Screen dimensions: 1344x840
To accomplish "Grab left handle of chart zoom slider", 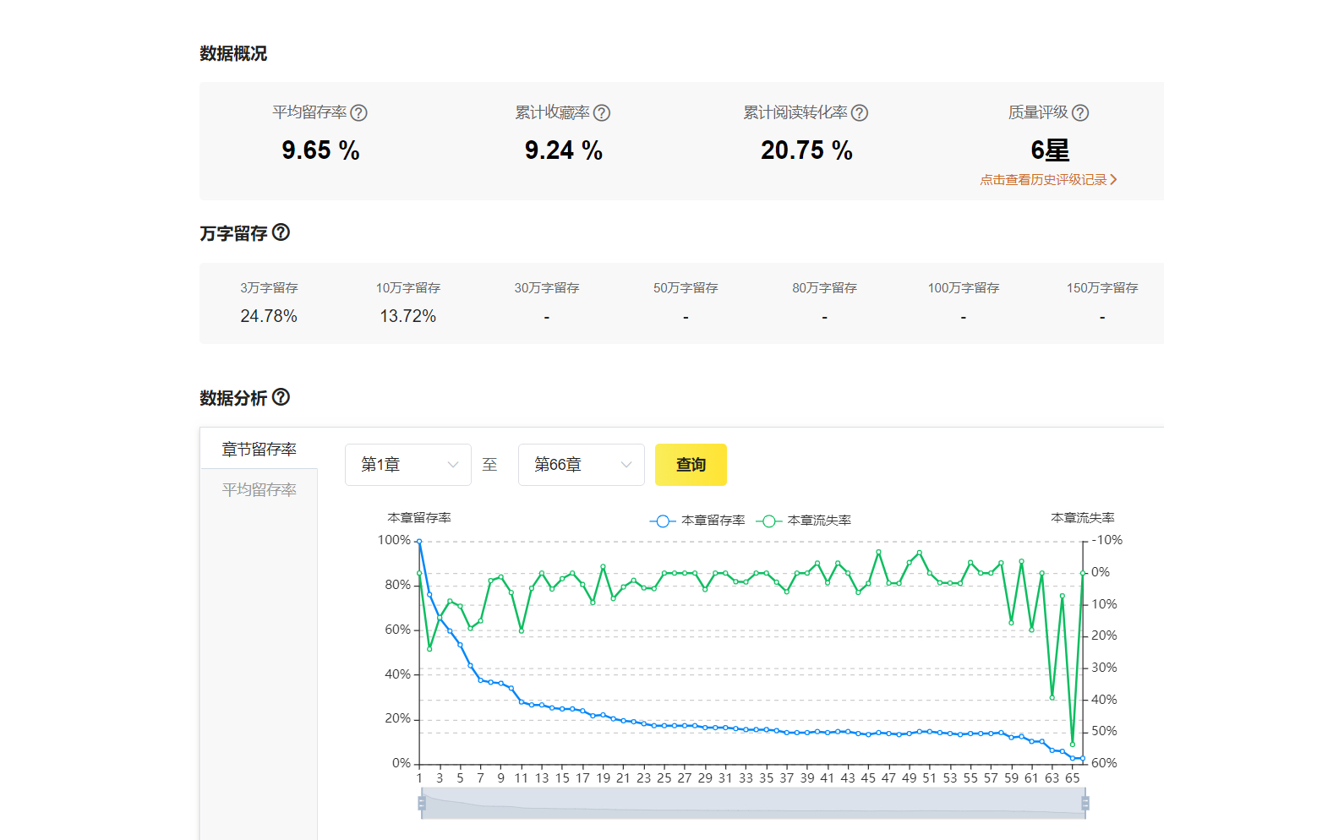I will pos(422,803).
